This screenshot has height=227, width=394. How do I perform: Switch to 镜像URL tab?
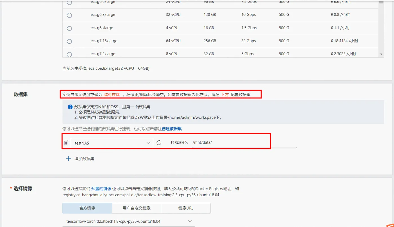[186, 208]
